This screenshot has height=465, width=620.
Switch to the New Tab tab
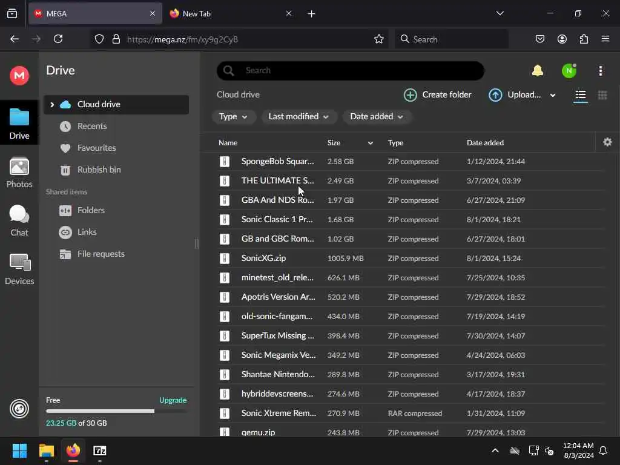tap(231, 14)
